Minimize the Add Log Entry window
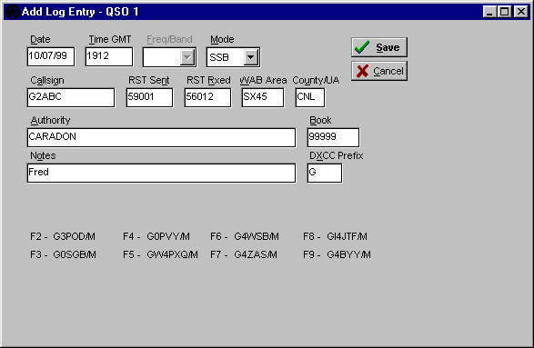 [x=489, y=12]
